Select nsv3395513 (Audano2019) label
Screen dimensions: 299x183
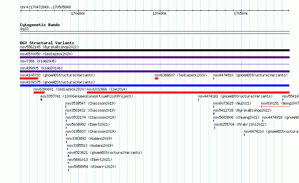(90, 145)
